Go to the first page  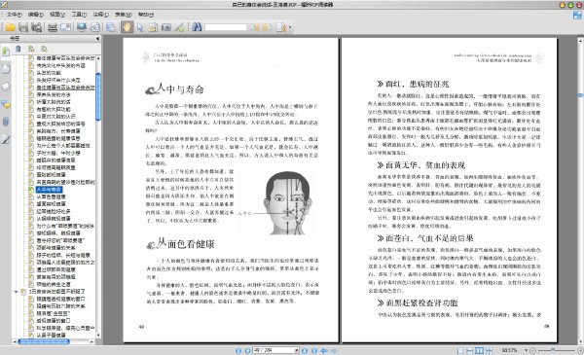(x=238, y=350)
